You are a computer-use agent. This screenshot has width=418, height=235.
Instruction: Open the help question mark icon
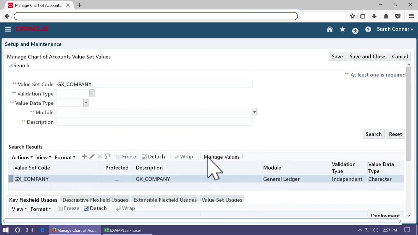[x=368, y=29]
